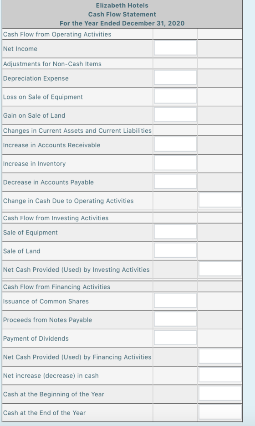Select the Cash at the Beginning of Year field

[x=220, y=393]
